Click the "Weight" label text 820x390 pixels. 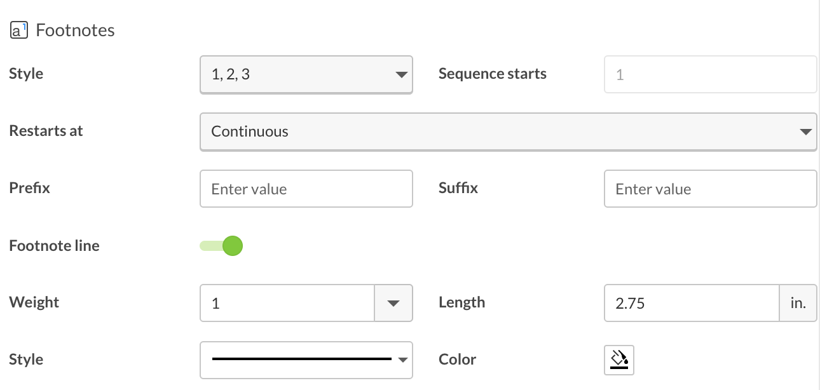pos(34,302)
